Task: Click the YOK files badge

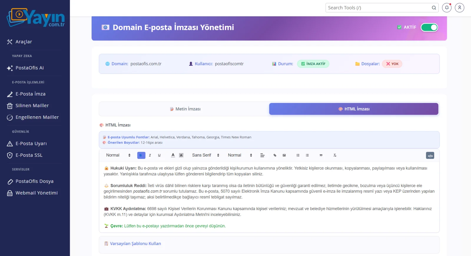Action: click(x=392, y=64)
